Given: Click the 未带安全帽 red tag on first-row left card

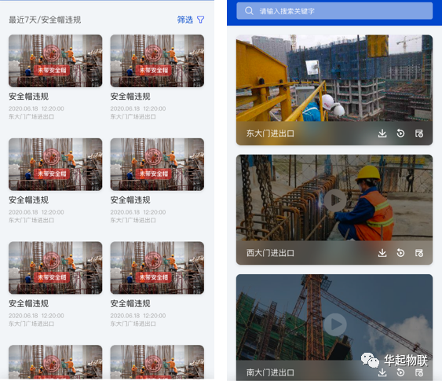Looking at the screenshot, I should click(x=52, y=70).
